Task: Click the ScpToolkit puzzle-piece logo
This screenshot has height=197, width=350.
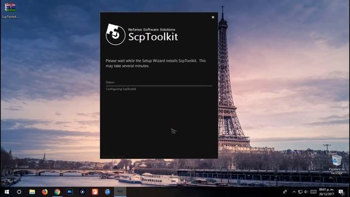Action: pyautogui.click(x=115, y=34)
